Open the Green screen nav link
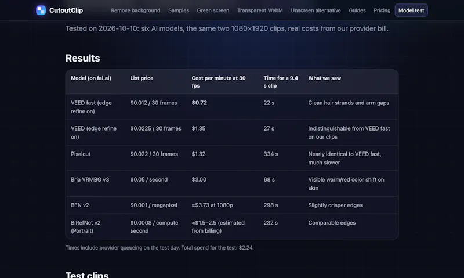 pos(213,10)
